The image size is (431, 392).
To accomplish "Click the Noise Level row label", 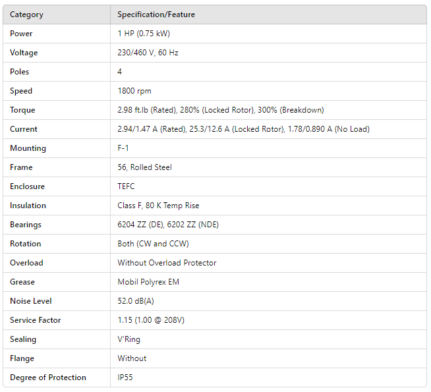I will (31, 301).
